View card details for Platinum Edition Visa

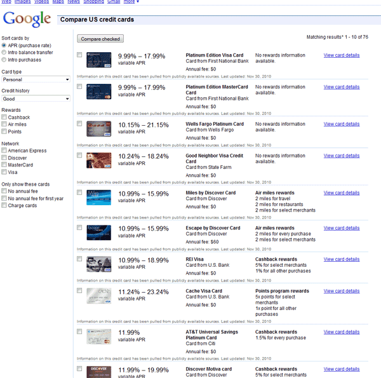coord(342,55)
